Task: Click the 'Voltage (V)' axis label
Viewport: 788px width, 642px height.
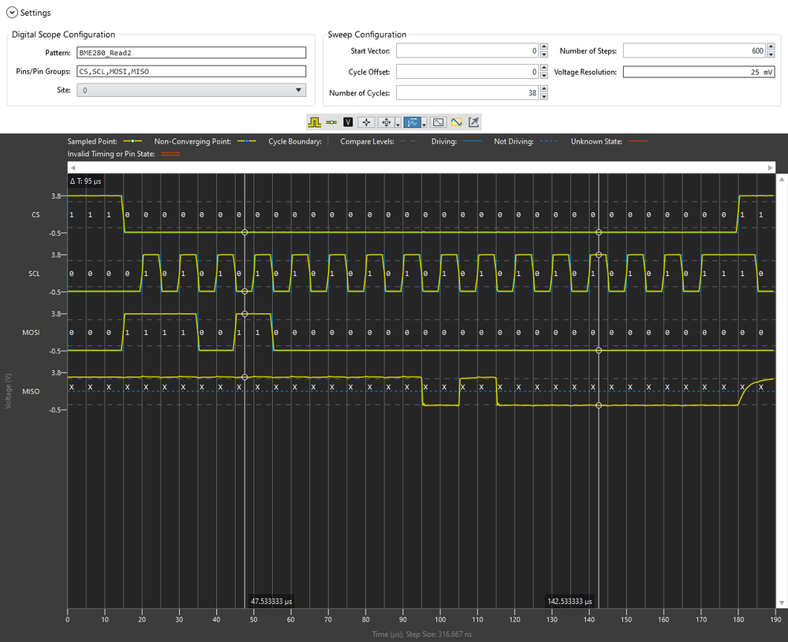Action: (8, 391)
